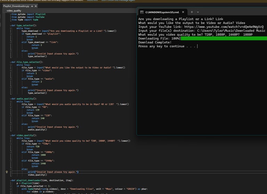This screenshot has height=194, width=267.
Task: Collapse the playlist_downloader function definition
Action: (11, 180)
